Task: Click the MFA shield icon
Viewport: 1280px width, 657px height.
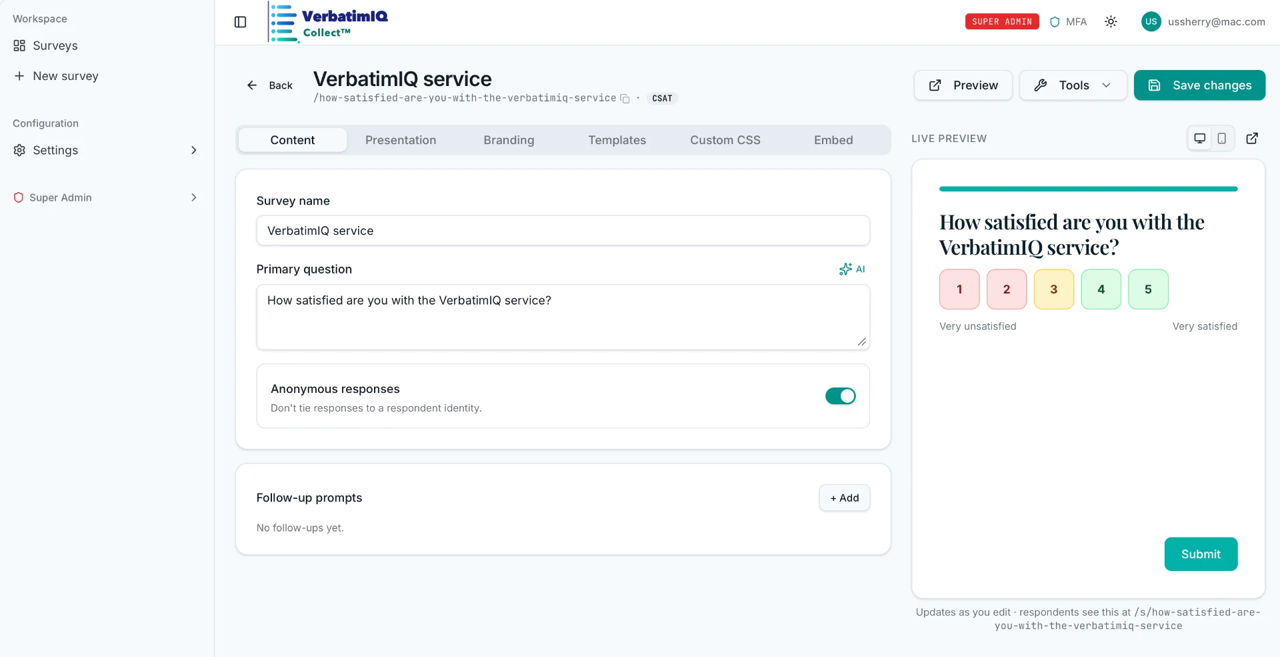Action: pos(1055,22)
